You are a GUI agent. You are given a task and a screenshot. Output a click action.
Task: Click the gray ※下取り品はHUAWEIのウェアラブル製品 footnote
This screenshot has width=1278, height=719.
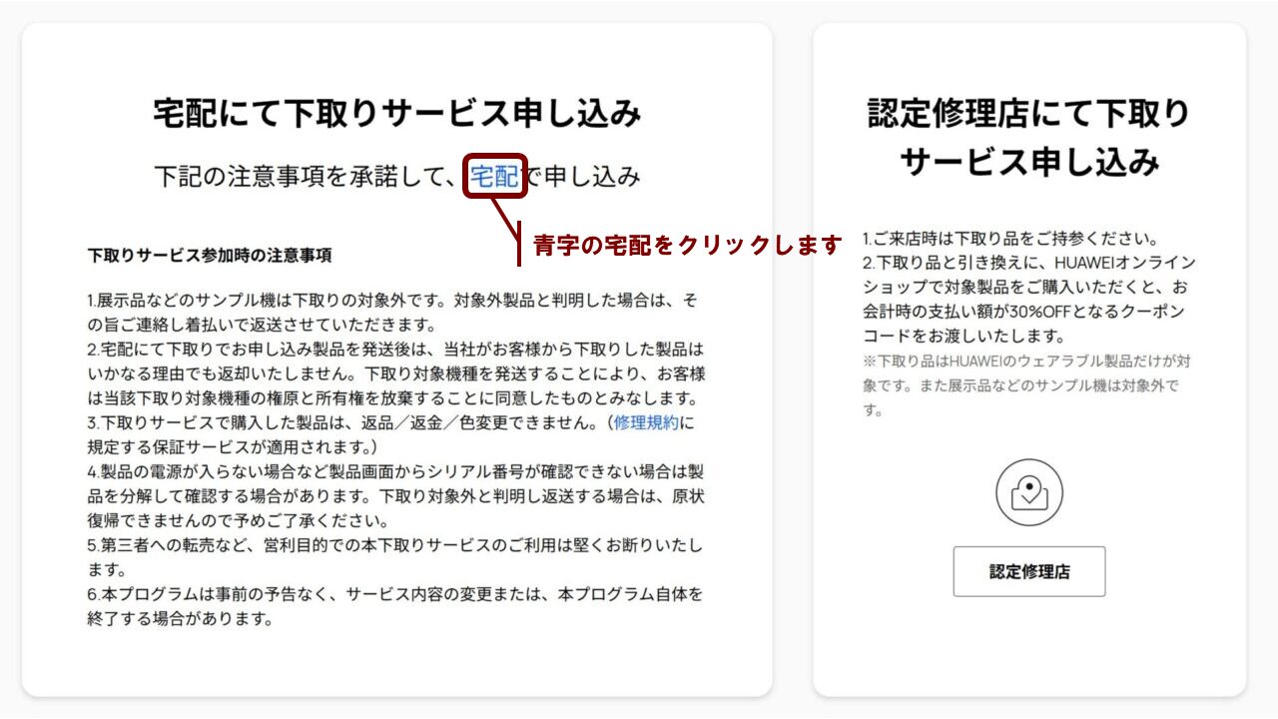point(1026,384)
